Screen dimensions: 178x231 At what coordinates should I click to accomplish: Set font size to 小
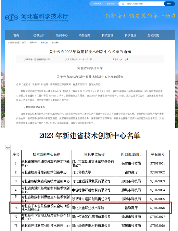126,60
